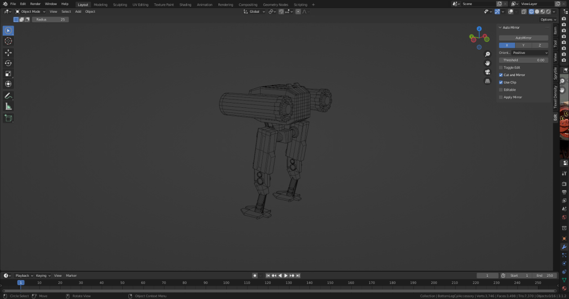Image resolution: width=569 pixels, height=299 pixels.
Task: Adjust the Threshold slider
Action: click(523, 60)
